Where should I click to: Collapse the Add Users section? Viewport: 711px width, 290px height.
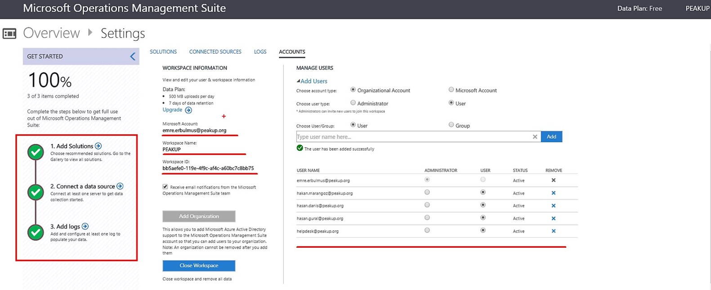click(312, 81)
